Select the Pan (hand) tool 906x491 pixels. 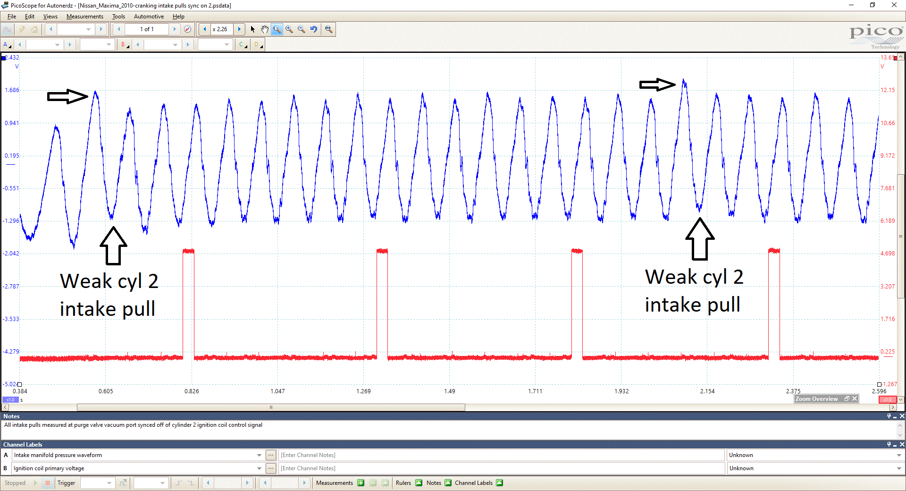tap(265, 29)
